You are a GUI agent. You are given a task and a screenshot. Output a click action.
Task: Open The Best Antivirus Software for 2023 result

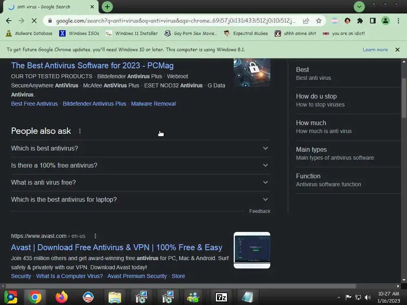(92, 66)
